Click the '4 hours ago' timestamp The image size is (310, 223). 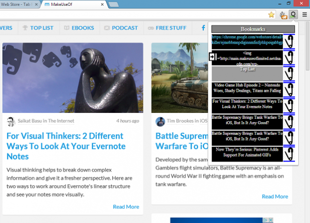click(128, 121)
